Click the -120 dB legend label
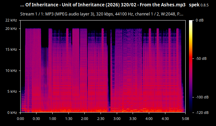Viewport: 216px width, 126px height. click(x=202, y=113)
